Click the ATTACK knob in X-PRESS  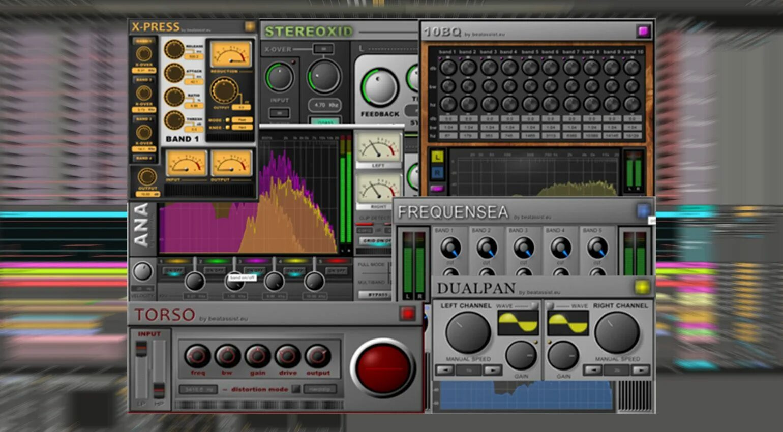coord(174,73)
